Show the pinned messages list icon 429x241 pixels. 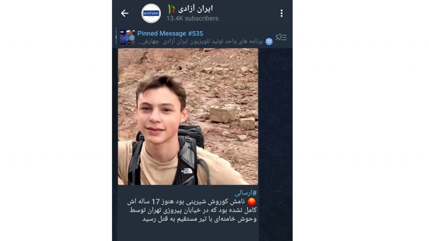(x=281, y=37)
